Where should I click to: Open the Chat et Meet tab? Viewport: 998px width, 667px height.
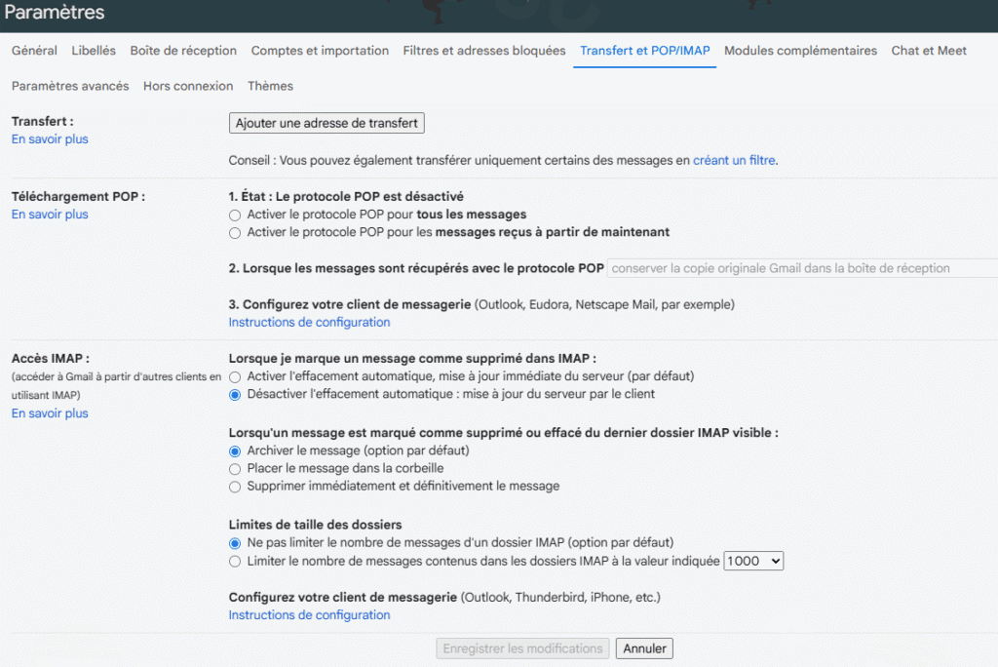[928, 51]
